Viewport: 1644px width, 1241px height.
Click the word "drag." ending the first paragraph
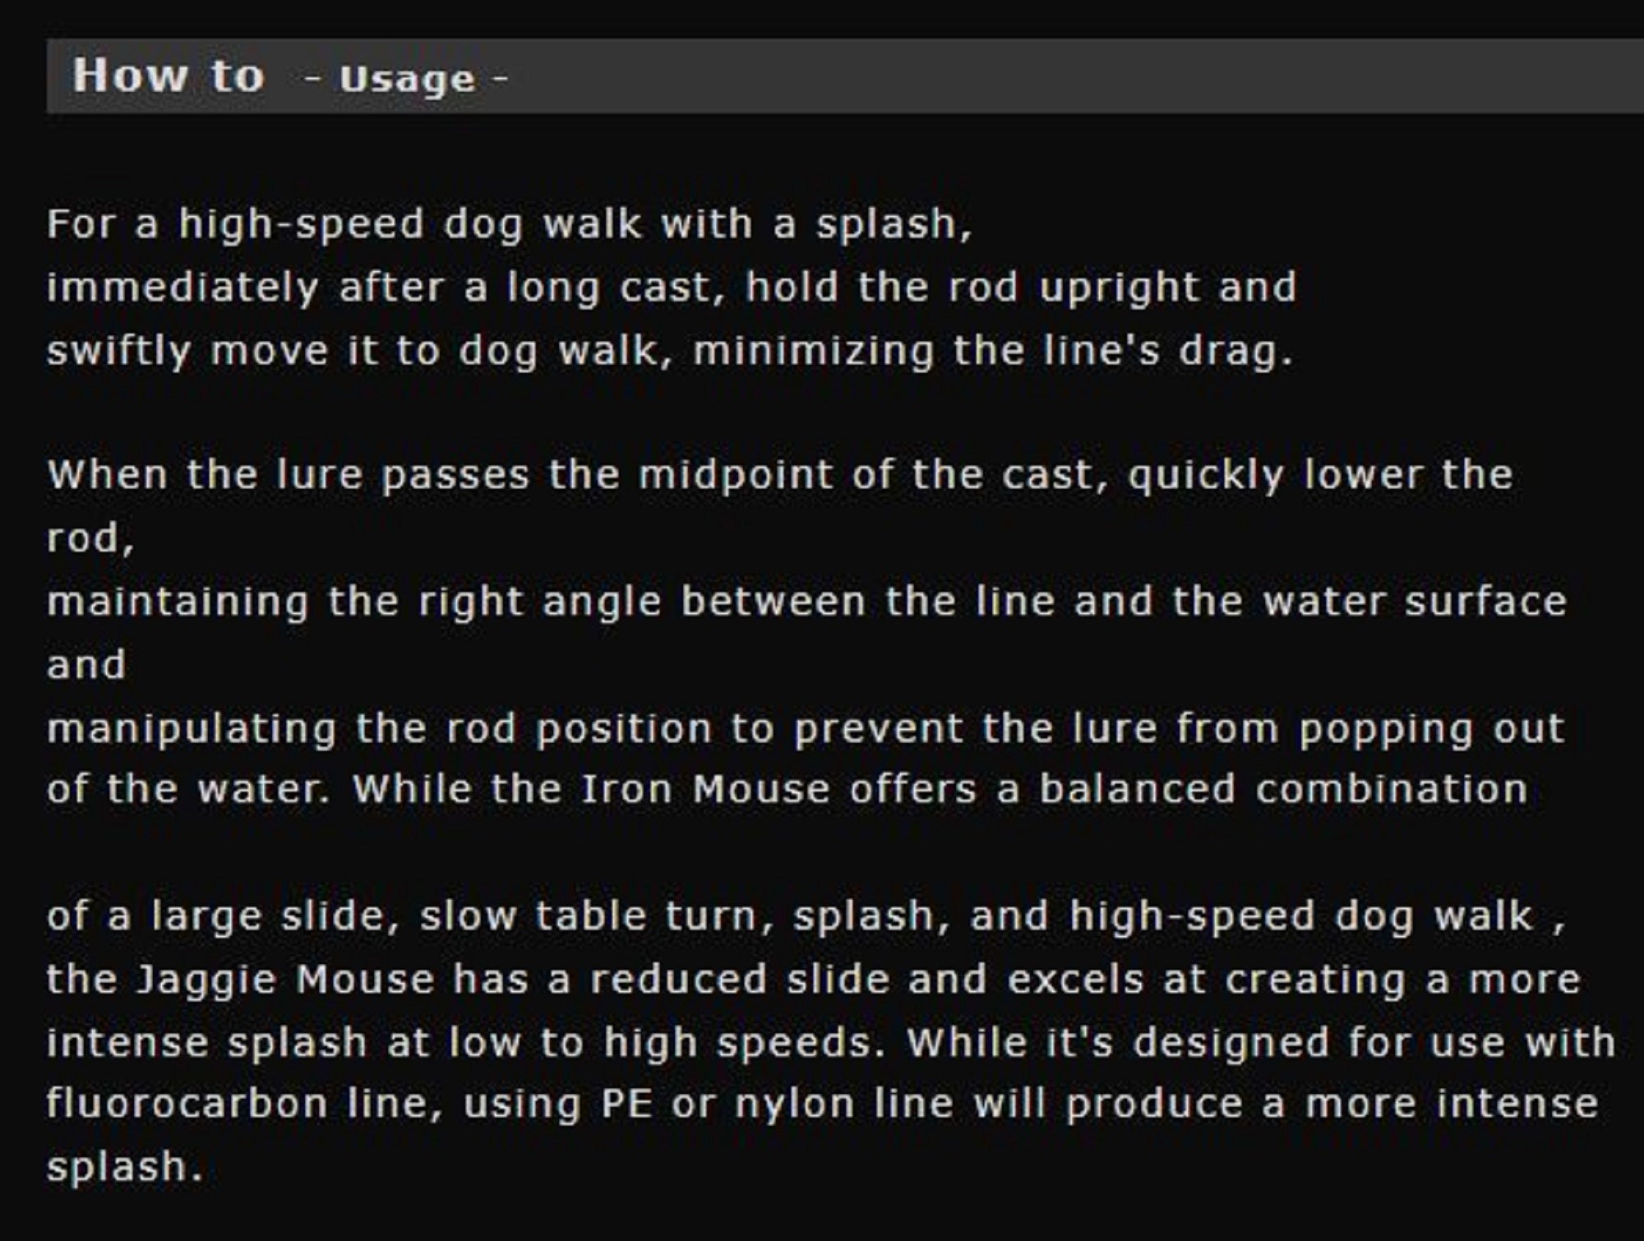[1235, 351]
